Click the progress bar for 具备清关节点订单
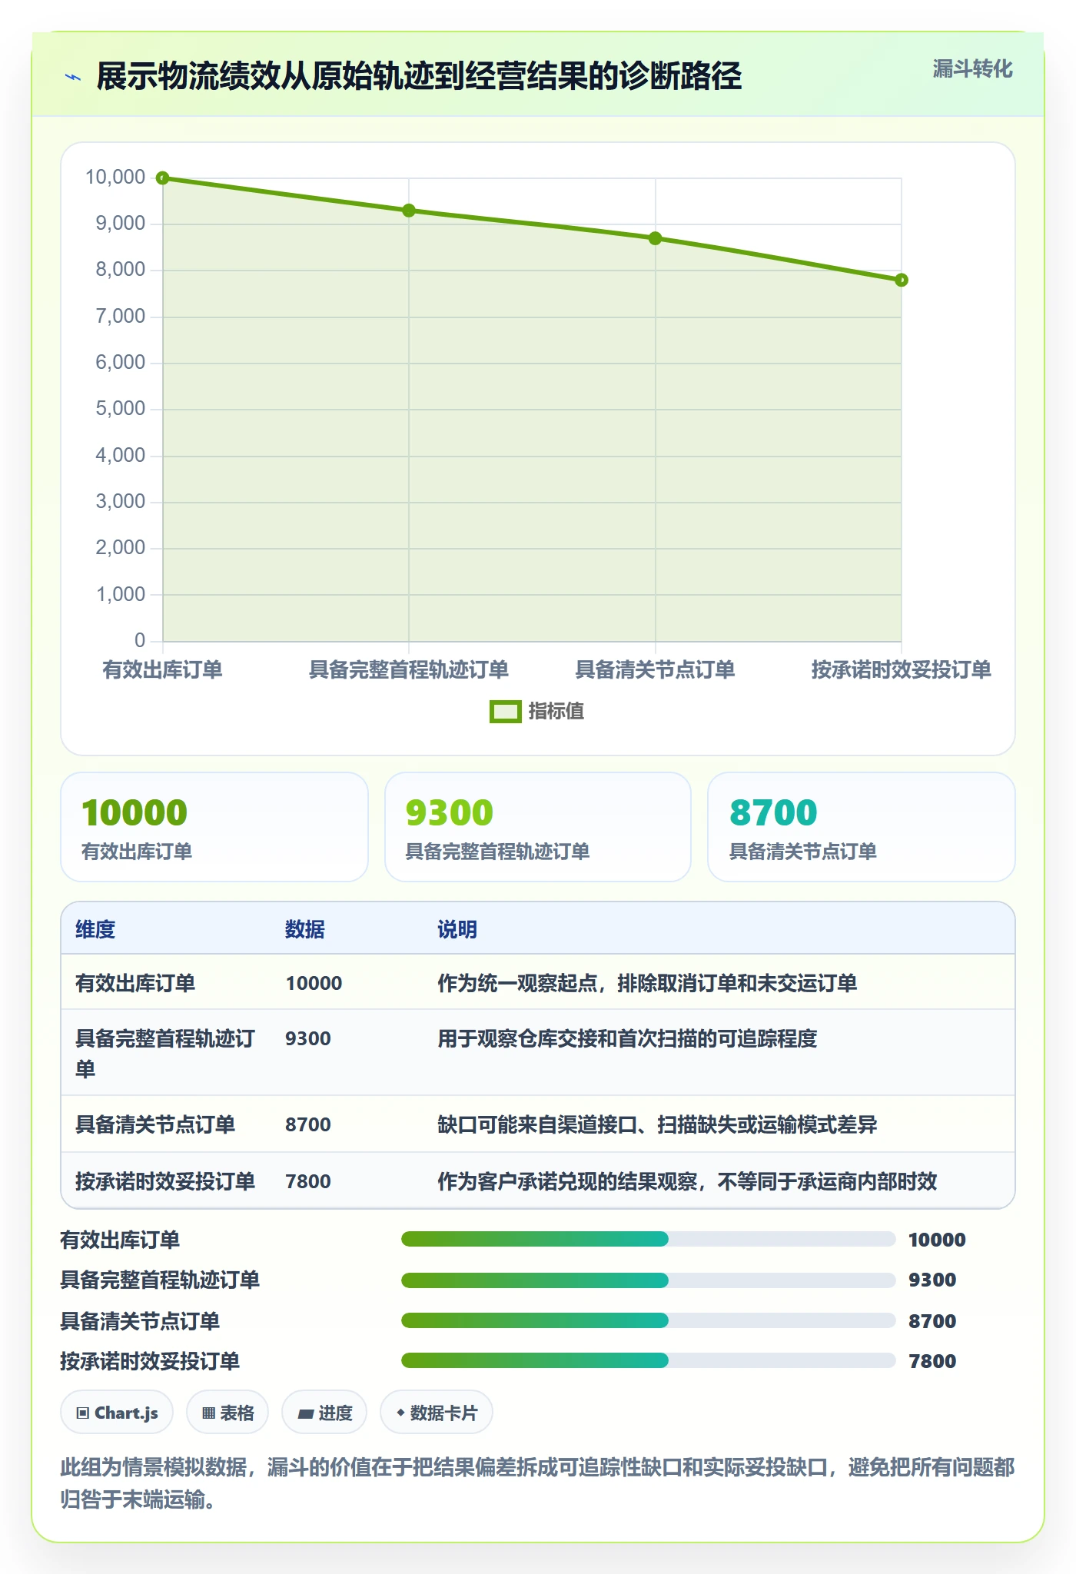This screenshot has height=1574, width=1076. (648, 1320)
